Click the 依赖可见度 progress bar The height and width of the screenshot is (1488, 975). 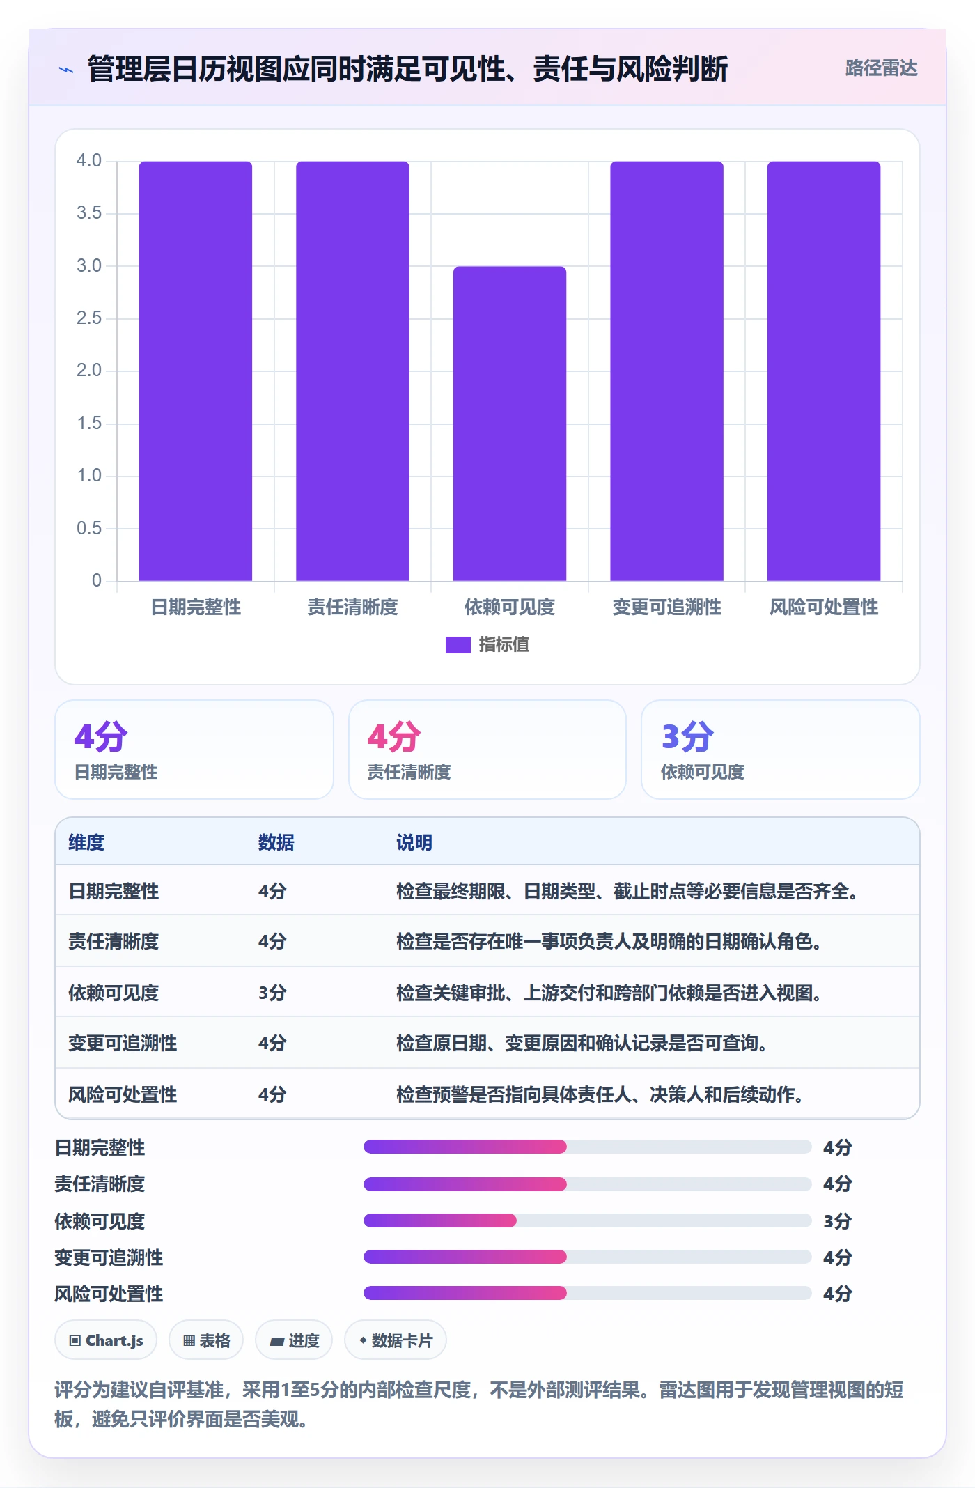(x=588, y=1220)
